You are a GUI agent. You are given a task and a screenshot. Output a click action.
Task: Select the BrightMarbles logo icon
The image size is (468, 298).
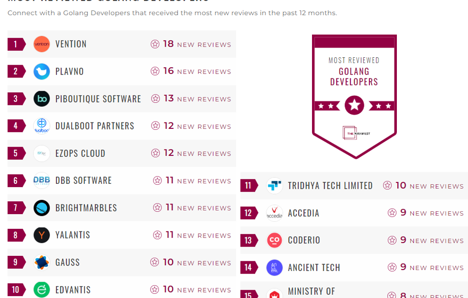coord(42,208)
